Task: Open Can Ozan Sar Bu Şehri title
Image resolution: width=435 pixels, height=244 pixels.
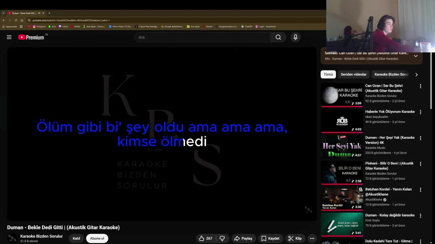Action: (384, 88)
